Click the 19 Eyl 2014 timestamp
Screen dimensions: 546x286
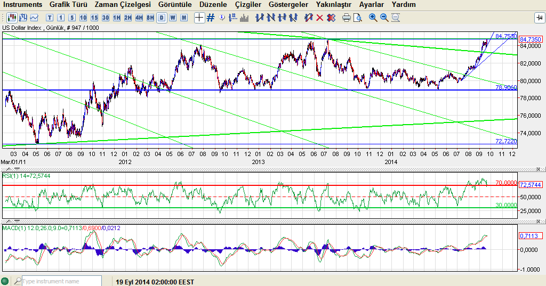click(155, 282)
